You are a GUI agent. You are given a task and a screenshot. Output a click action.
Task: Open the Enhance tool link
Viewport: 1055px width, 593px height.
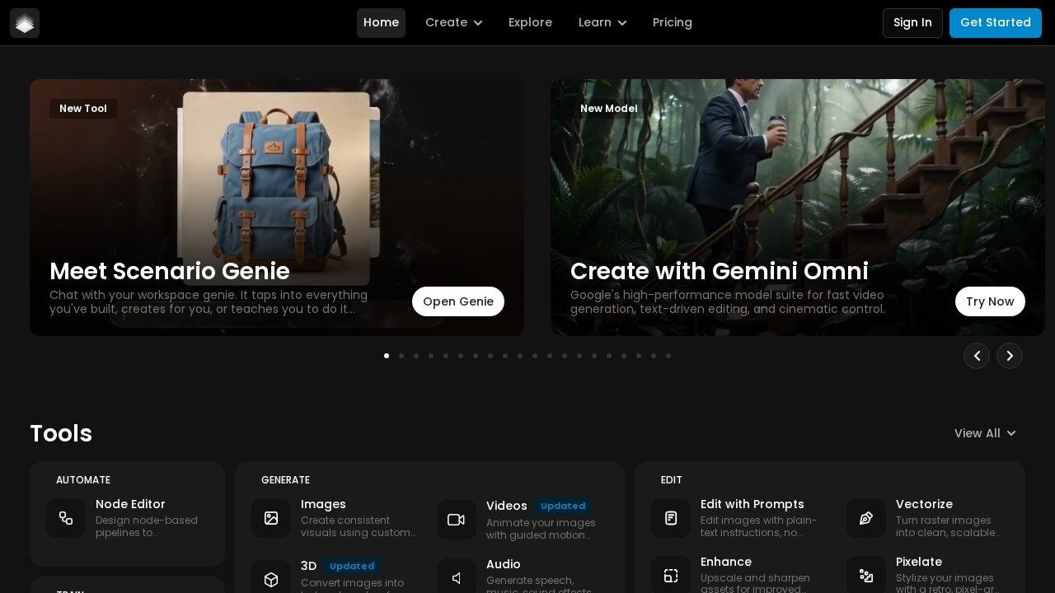(x=726, y=562)
